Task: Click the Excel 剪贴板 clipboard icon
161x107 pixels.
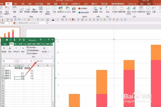Action: pyautogui.click(x=4, y=48)
